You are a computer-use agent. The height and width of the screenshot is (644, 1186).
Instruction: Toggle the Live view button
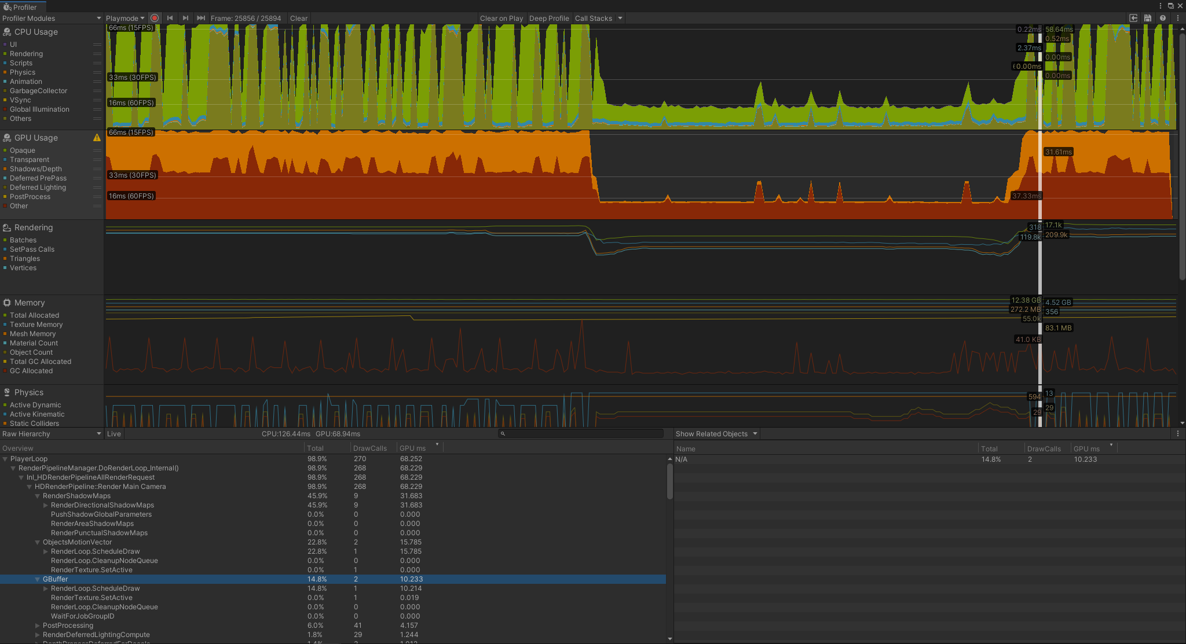click(x=114, y=433)
